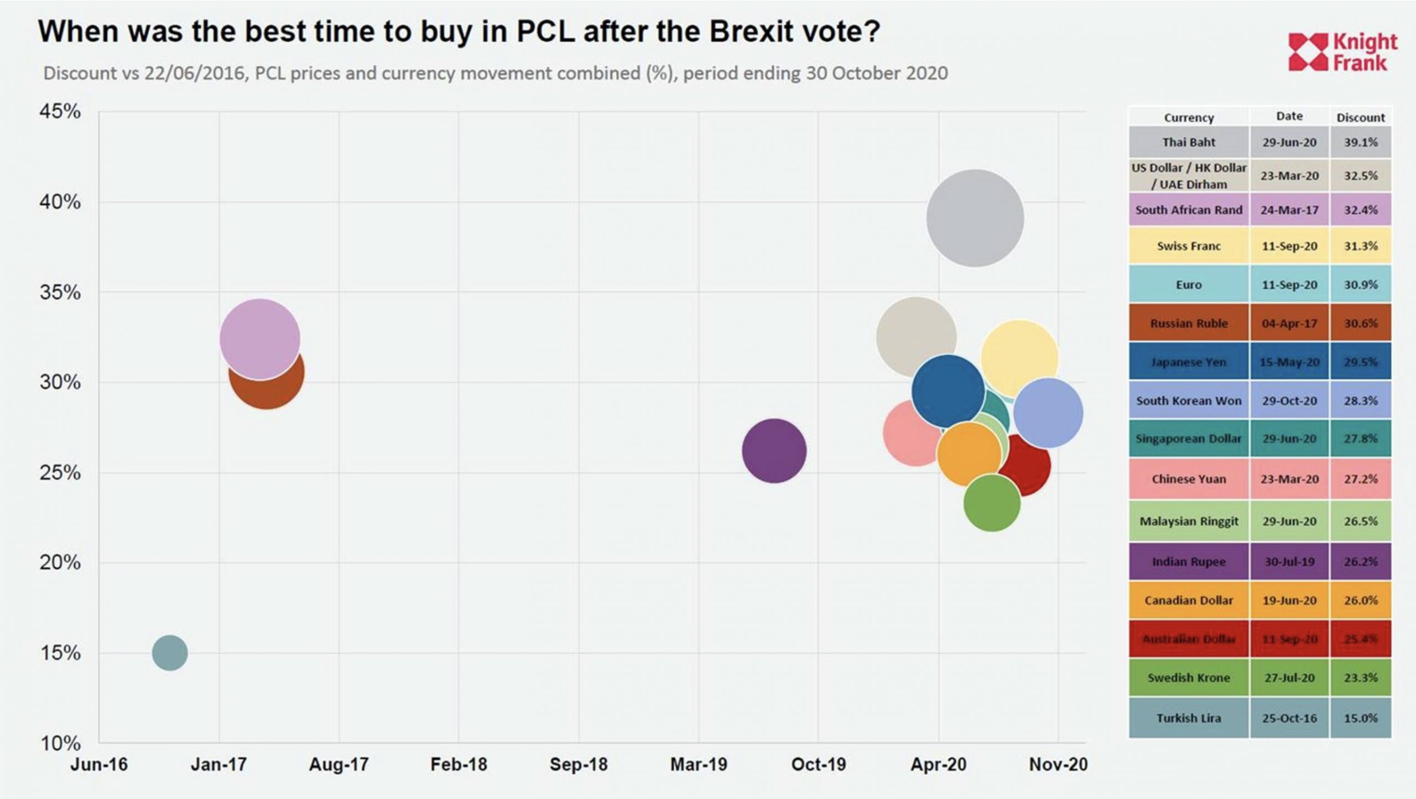Click the Discount column header
1416x799 pixels.
(x=1360, y=117)
